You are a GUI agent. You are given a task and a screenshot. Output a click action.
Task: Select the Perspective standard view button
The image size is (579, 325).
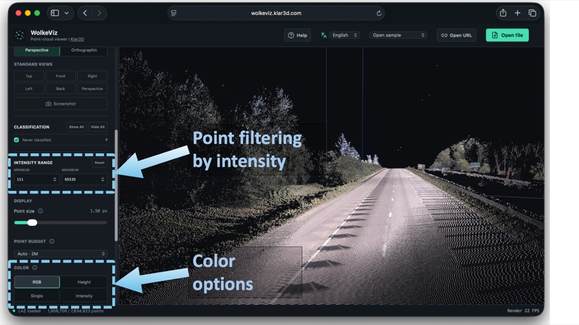click(x=92, y=89)
